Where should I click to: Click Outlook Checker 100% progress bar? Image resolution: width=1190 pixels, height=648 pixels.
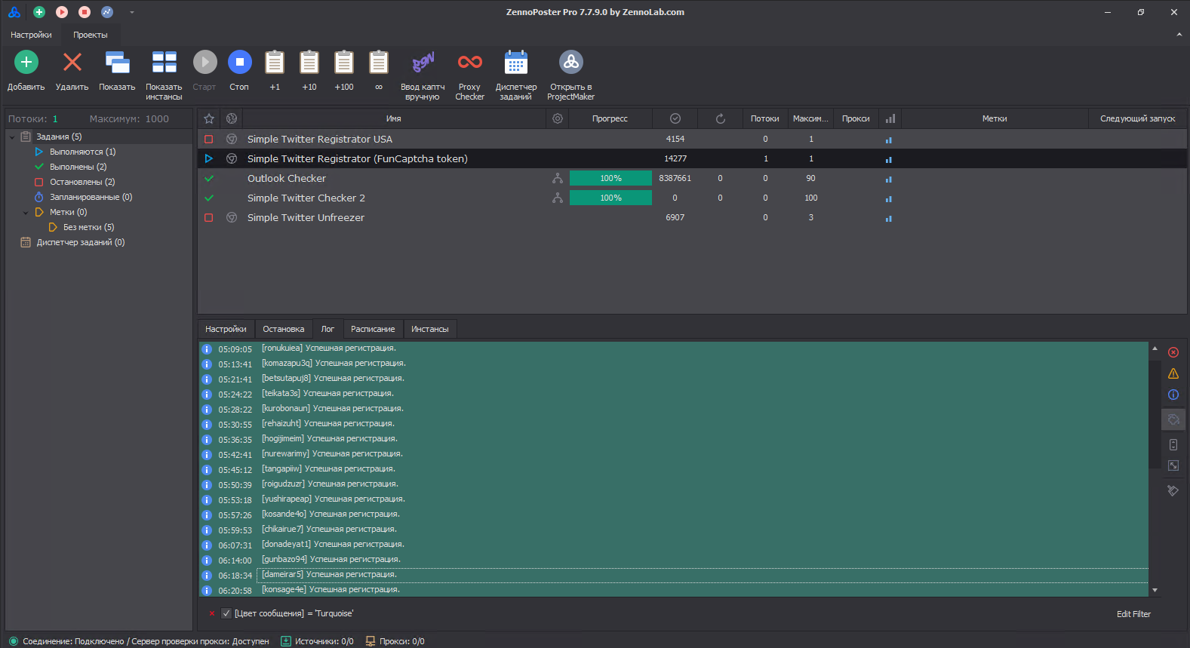pos(610,178)
